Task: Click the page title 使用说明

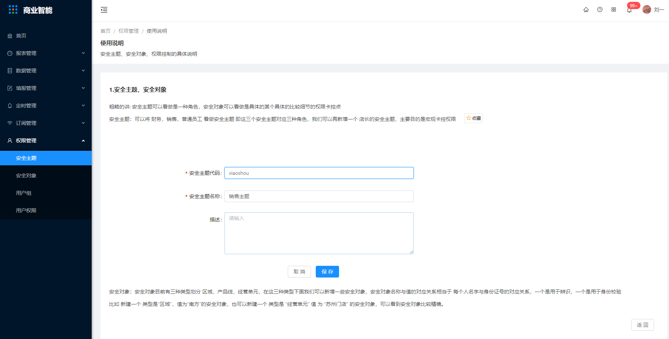Action: pos(112,43)
